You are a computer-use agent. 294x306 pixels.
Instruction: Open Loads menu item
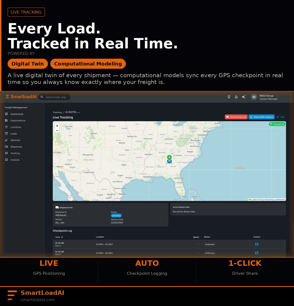coord(14,134)
